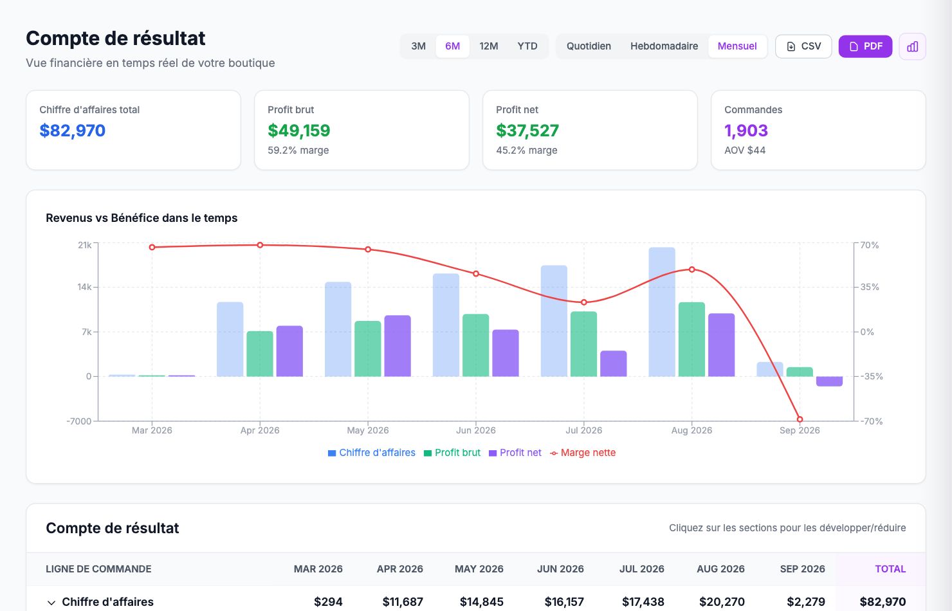Switch to the 12M time range
Screen dimensions: 952x611
click(489, 46)
